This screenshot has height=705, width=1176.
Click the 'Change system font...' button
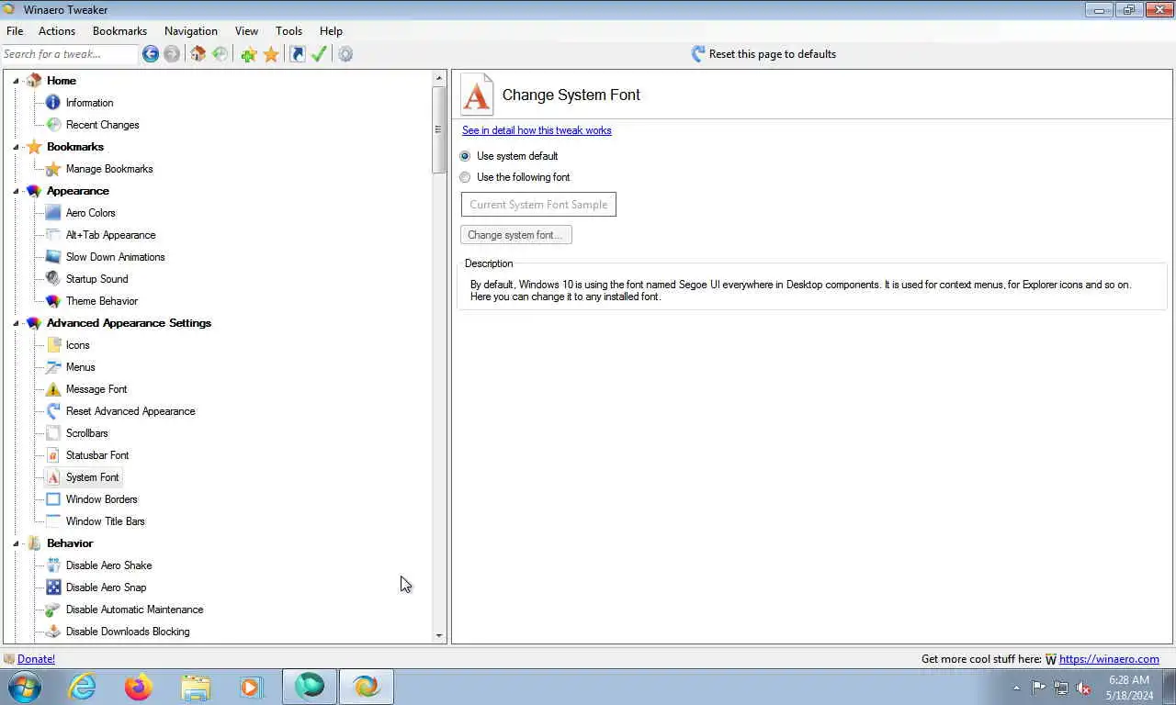tap(516, 235)
